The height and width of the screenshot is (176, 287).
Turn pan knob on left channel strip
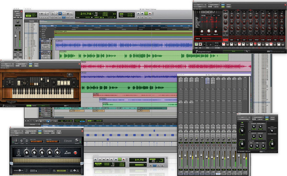tap(18, 22)
